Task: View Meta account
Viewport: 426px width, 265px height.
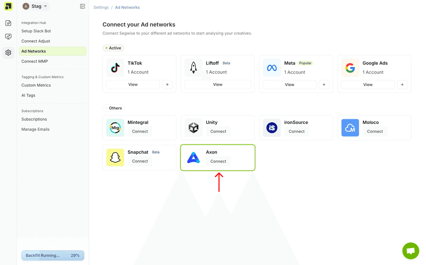Action: (289, 85)
